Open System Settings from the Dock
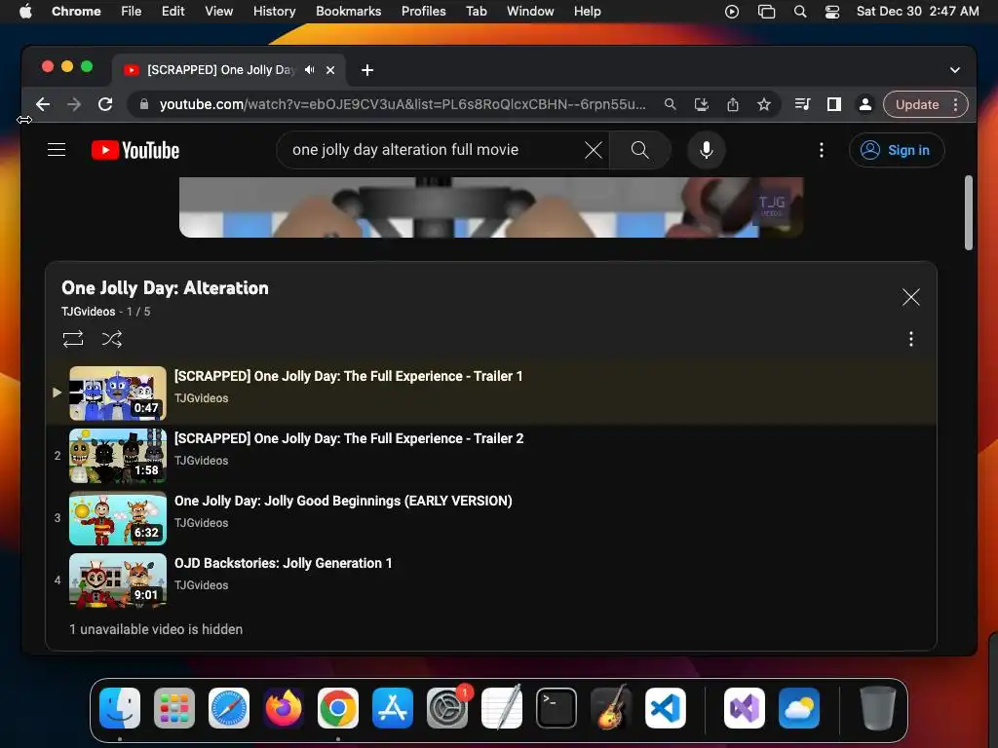This screenshot has width=998, height=748. (x=446, y=708)
